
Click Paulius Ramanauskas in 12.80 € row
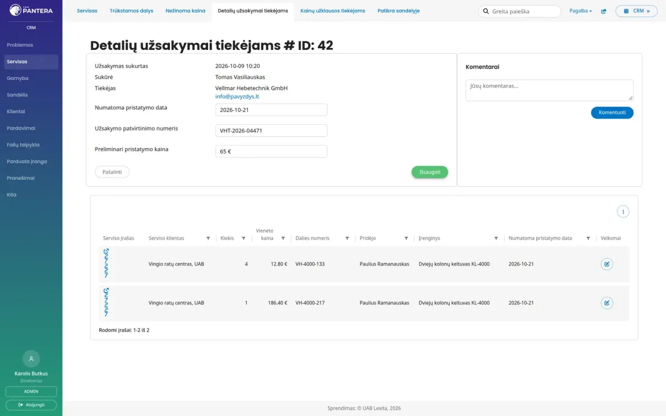(x=385, y=264)
